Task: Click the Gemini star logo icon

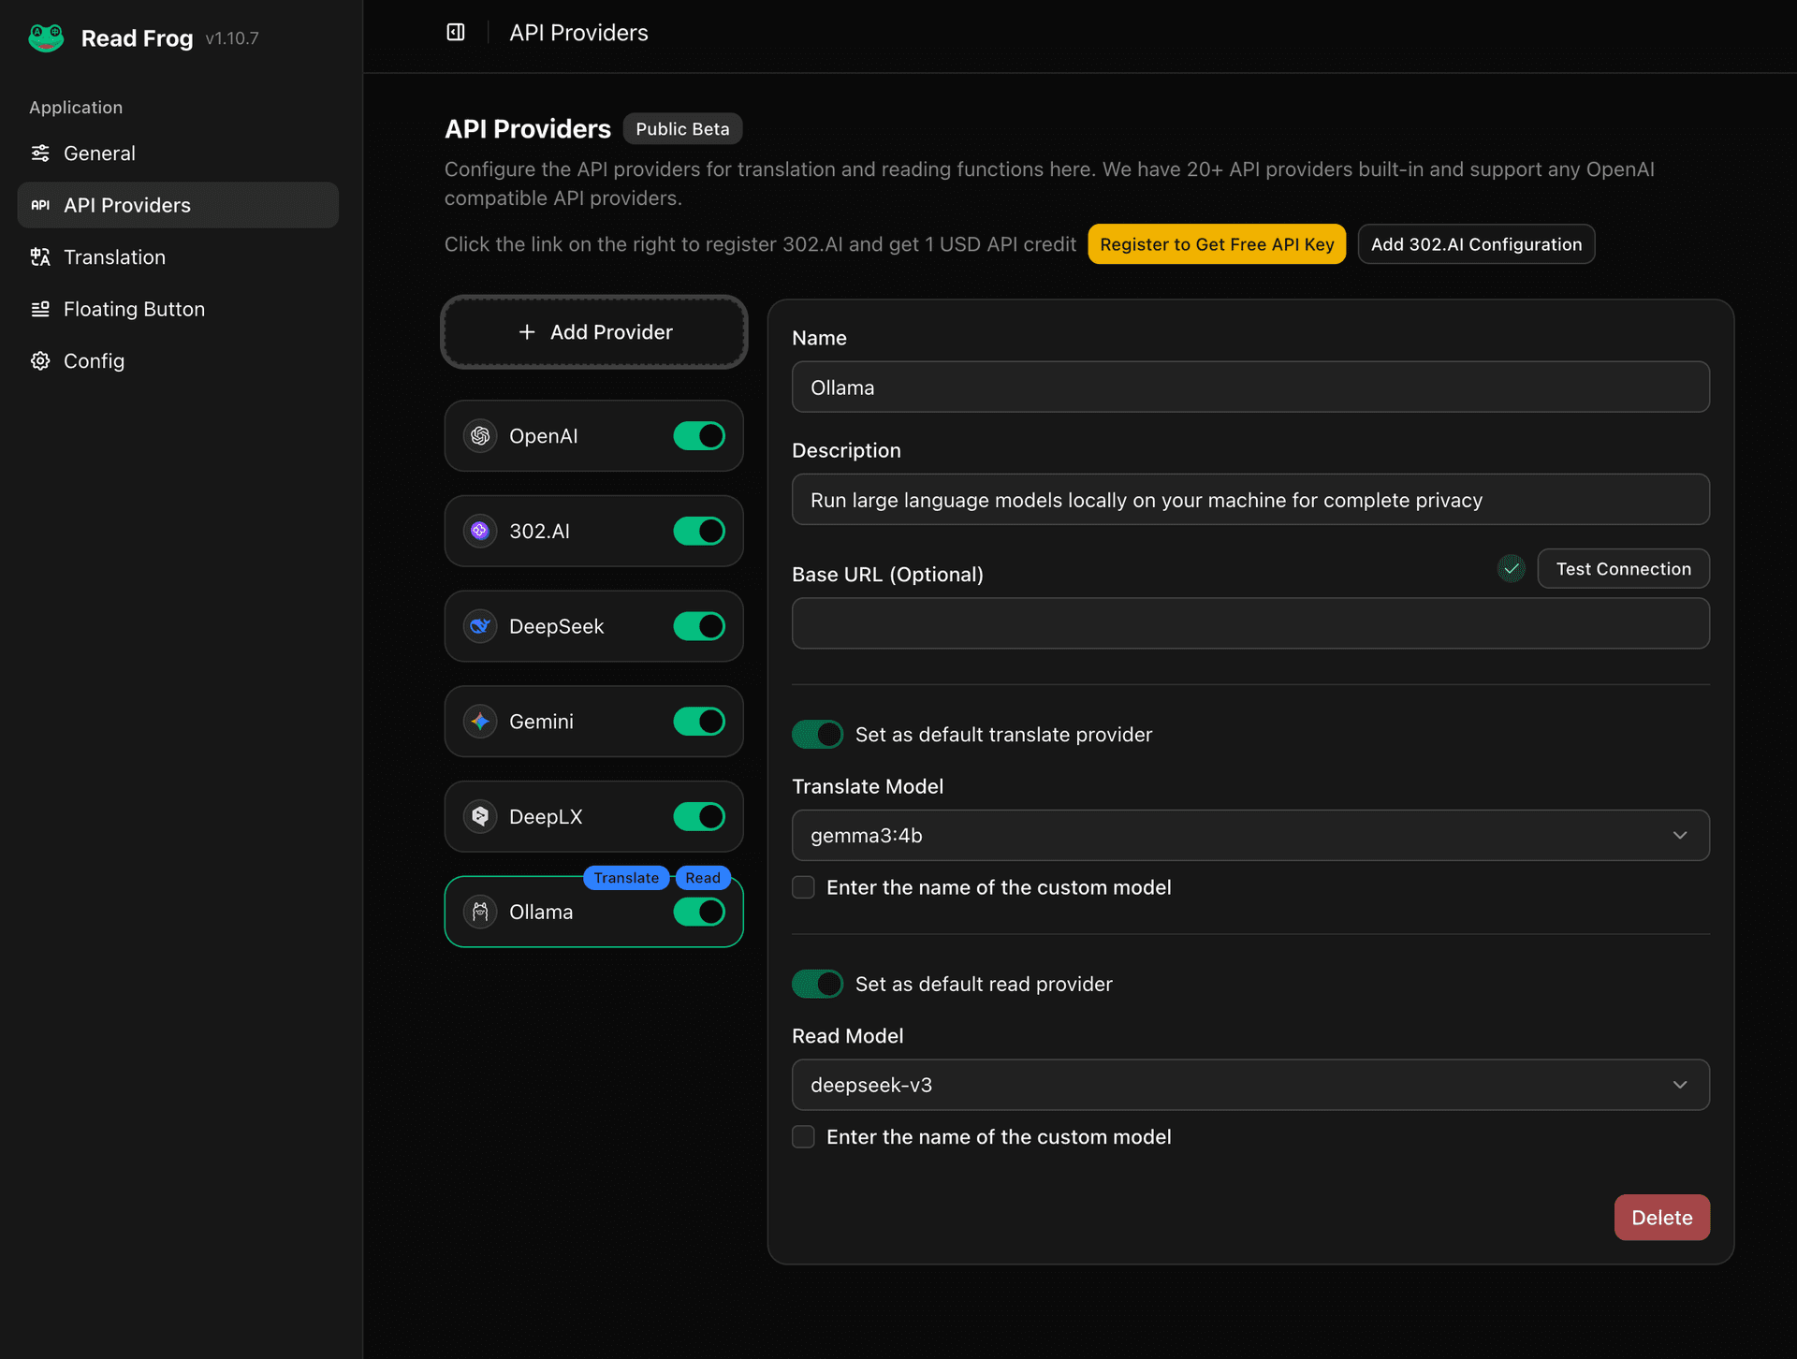Action: tap(480, 722)
